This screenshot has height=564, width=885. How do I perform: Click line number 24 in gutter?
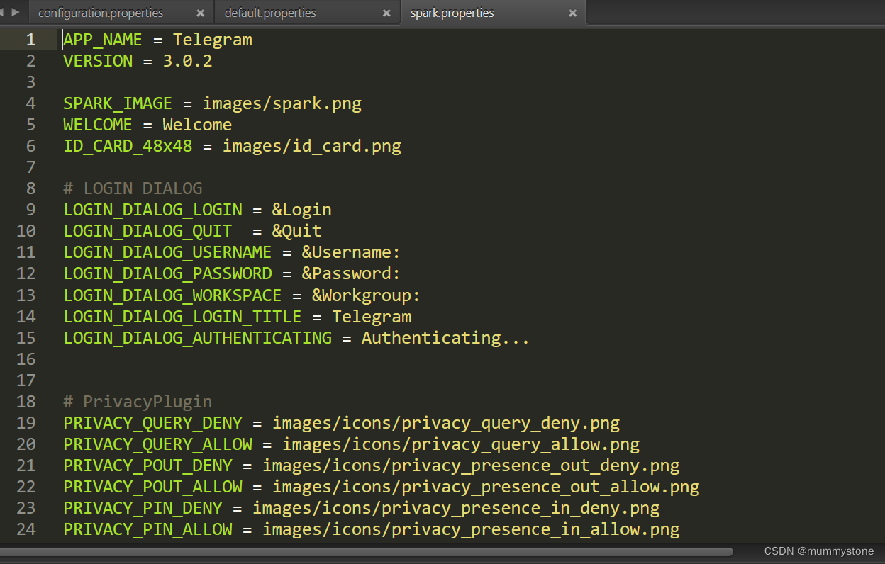26,529
